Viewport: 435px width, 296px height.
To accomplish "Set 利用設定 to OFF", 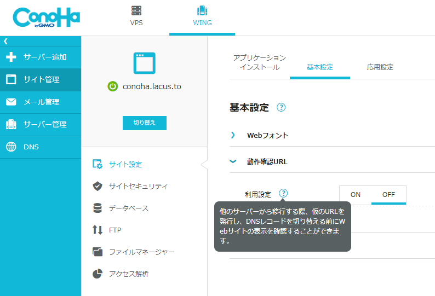I will [x=388, y=194].
